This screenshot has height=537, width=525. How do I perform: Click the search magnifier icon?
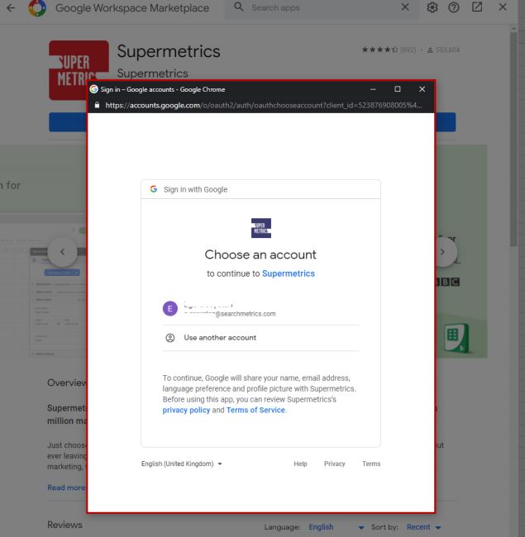click(238, 7)
